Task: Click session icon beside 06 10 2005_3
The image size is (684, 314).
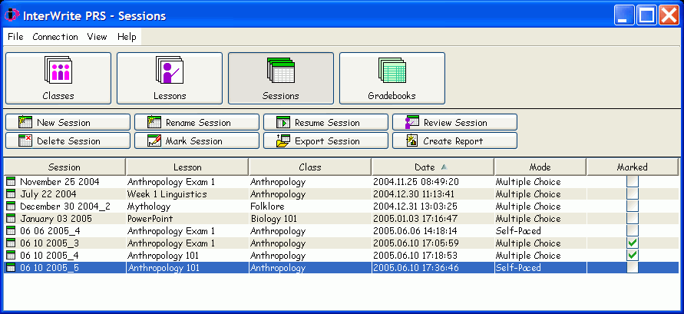Action: coord(11,243)
